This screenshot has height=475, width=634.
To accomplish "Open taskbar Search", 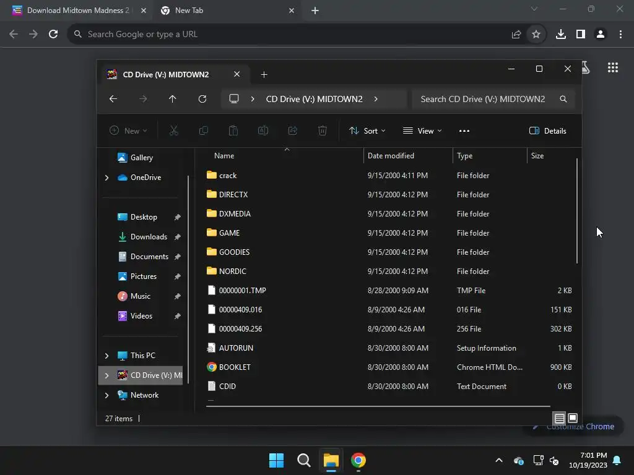I will tap(303, 460).
